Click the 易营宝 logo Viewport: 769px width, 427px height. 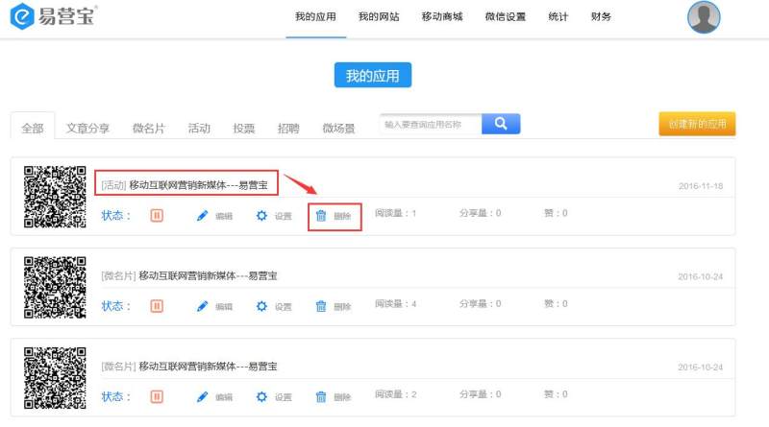[x=54, y=16]
